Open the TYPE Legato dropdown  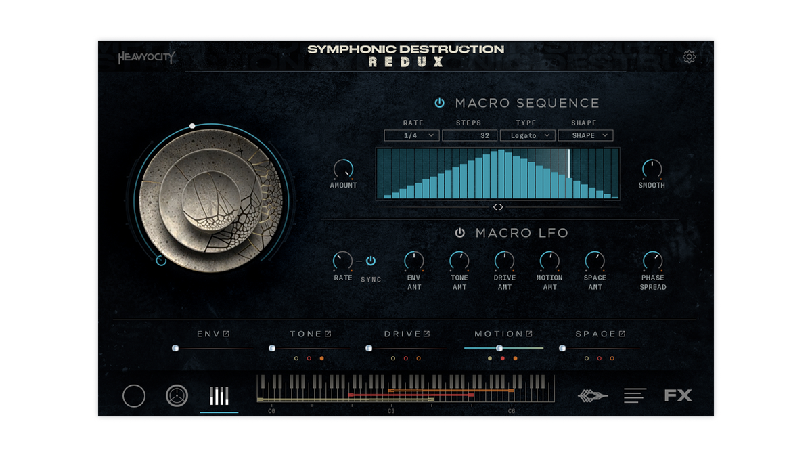[528, 135]
